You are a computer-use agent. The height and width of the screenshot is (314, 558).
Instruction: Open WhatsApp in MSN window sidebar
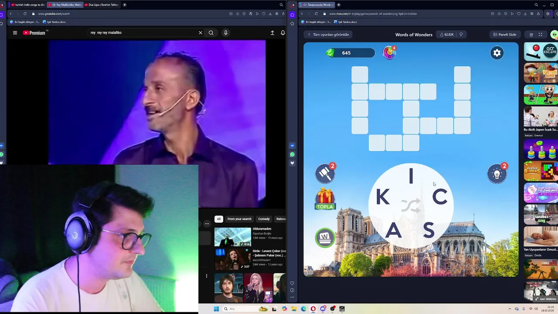[x=292, y=154]
